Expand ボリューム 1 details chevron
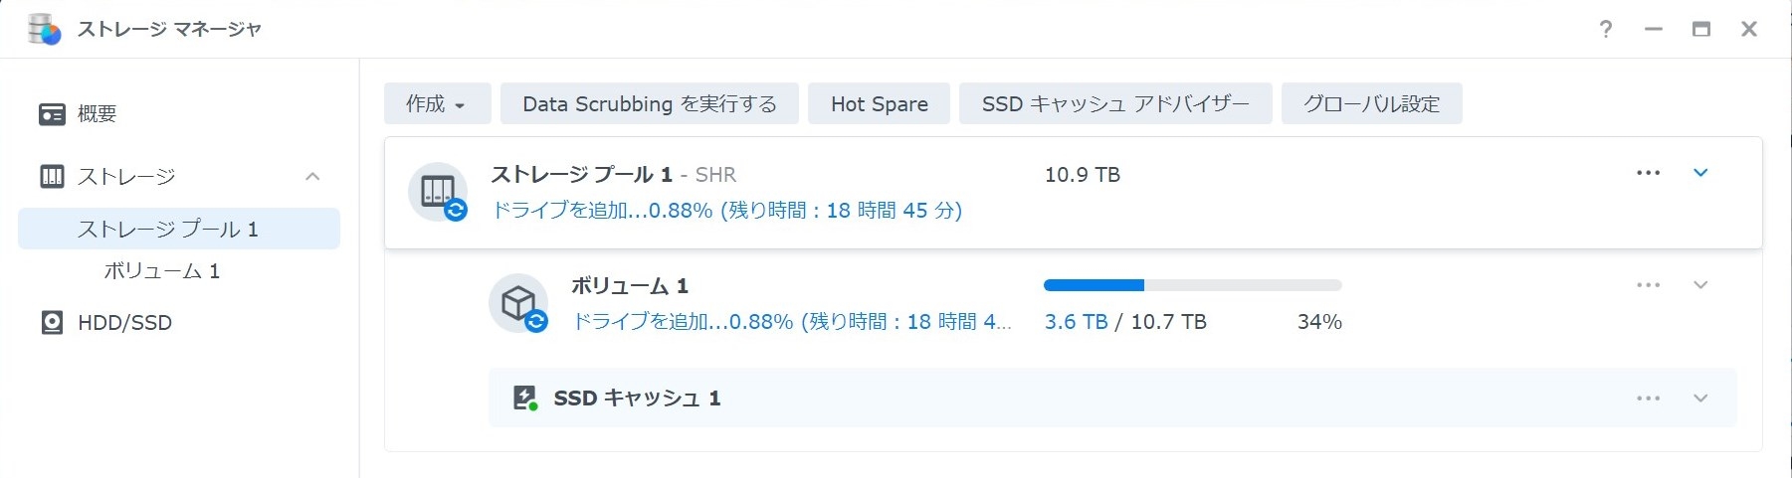This screenshot has width=1792, height=478. 1700,285
